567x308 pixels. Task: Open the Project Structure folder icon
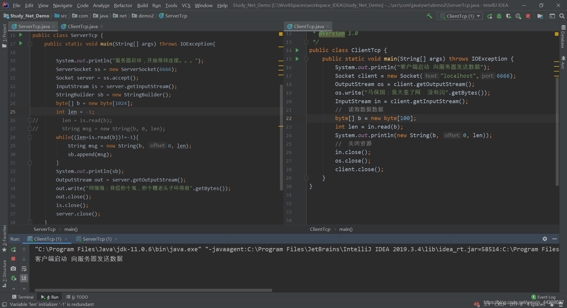click(x=540, y=16)
